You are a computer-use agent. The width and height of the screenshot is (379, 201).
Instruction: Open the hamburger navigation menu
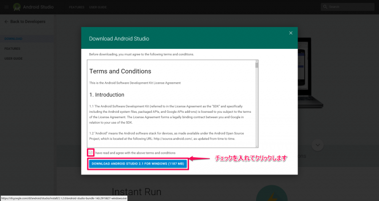coord(6,7)
